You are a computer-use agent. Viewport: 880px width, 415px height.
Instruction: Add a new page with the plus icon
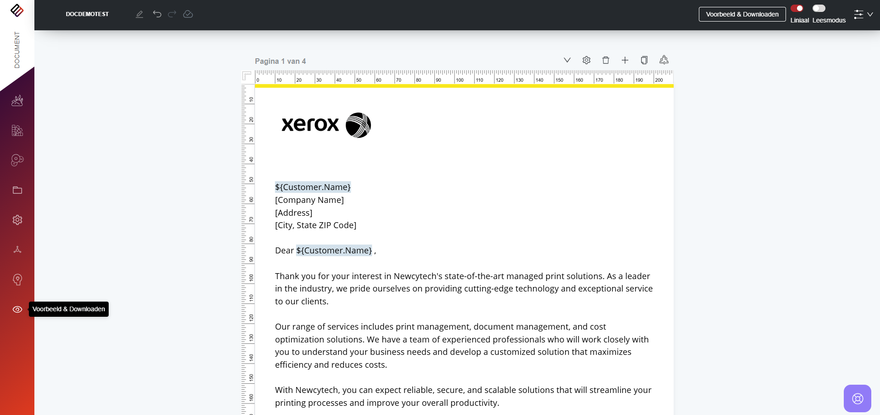pyautogui.click(x=625, y=60)
